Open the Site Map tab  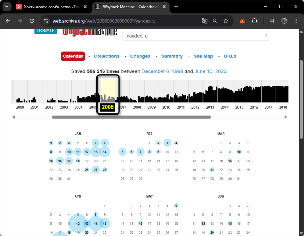(x=204, y=56)
